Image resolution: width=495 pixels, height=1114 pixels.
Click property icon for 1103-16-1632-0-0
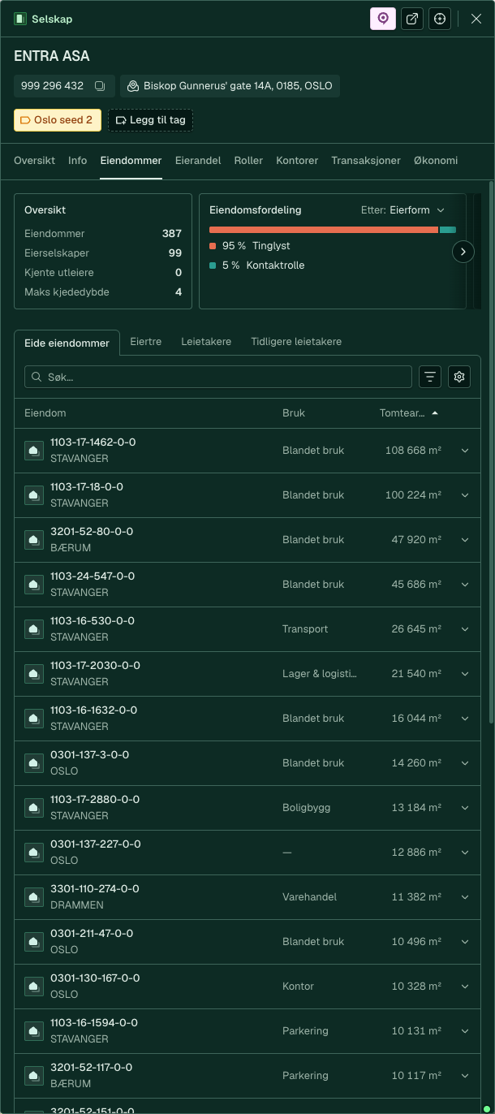[x=34, y=719]
